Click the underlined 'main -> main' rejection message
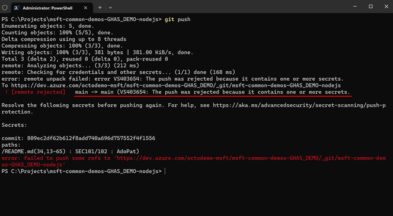This screenshot has height=216, width=393. [213, 92]
